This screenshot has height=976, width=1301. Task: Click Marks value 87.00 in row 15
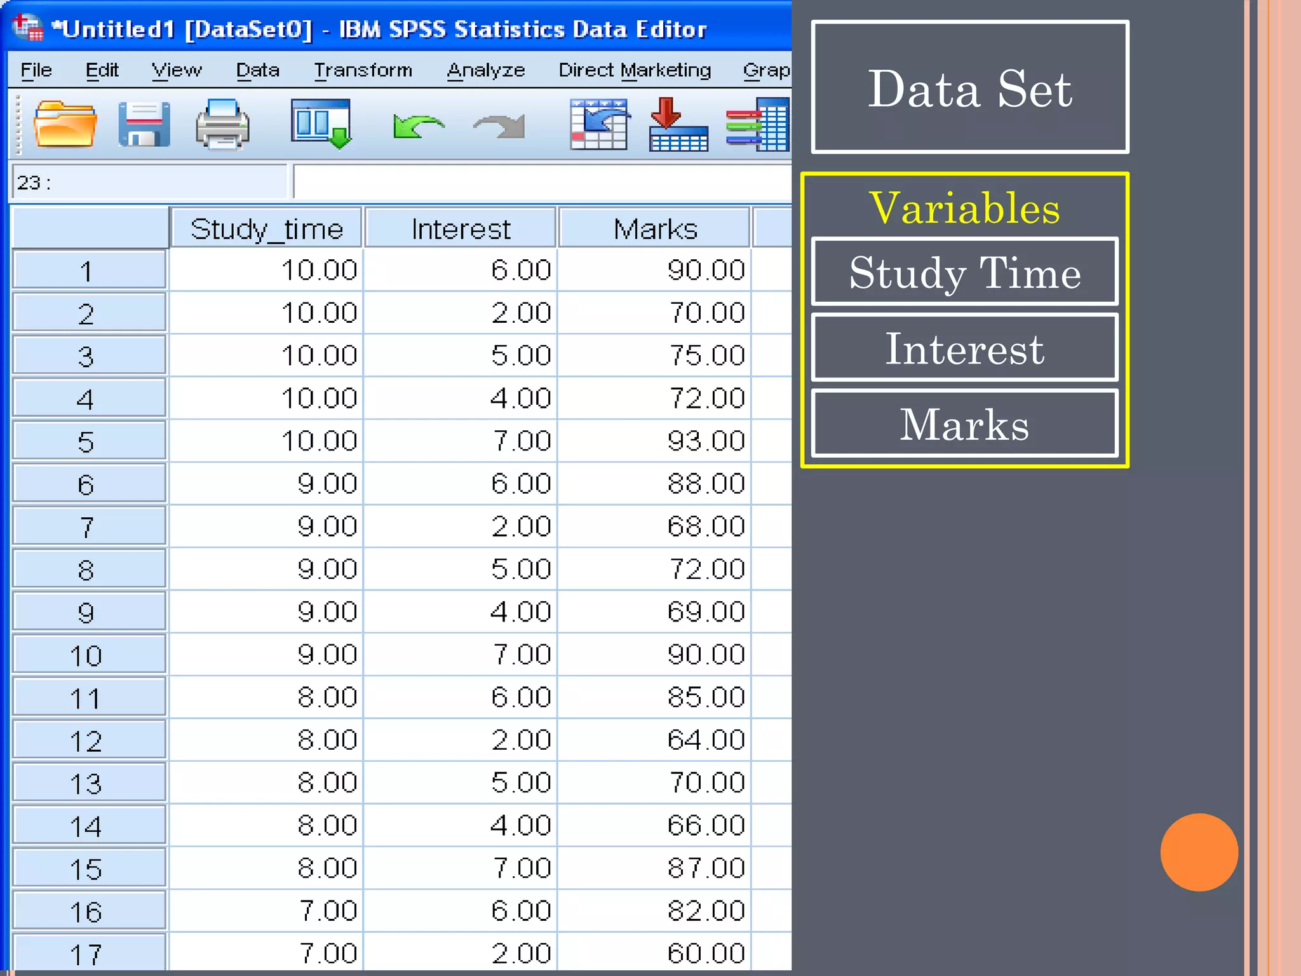coord(654,867)
